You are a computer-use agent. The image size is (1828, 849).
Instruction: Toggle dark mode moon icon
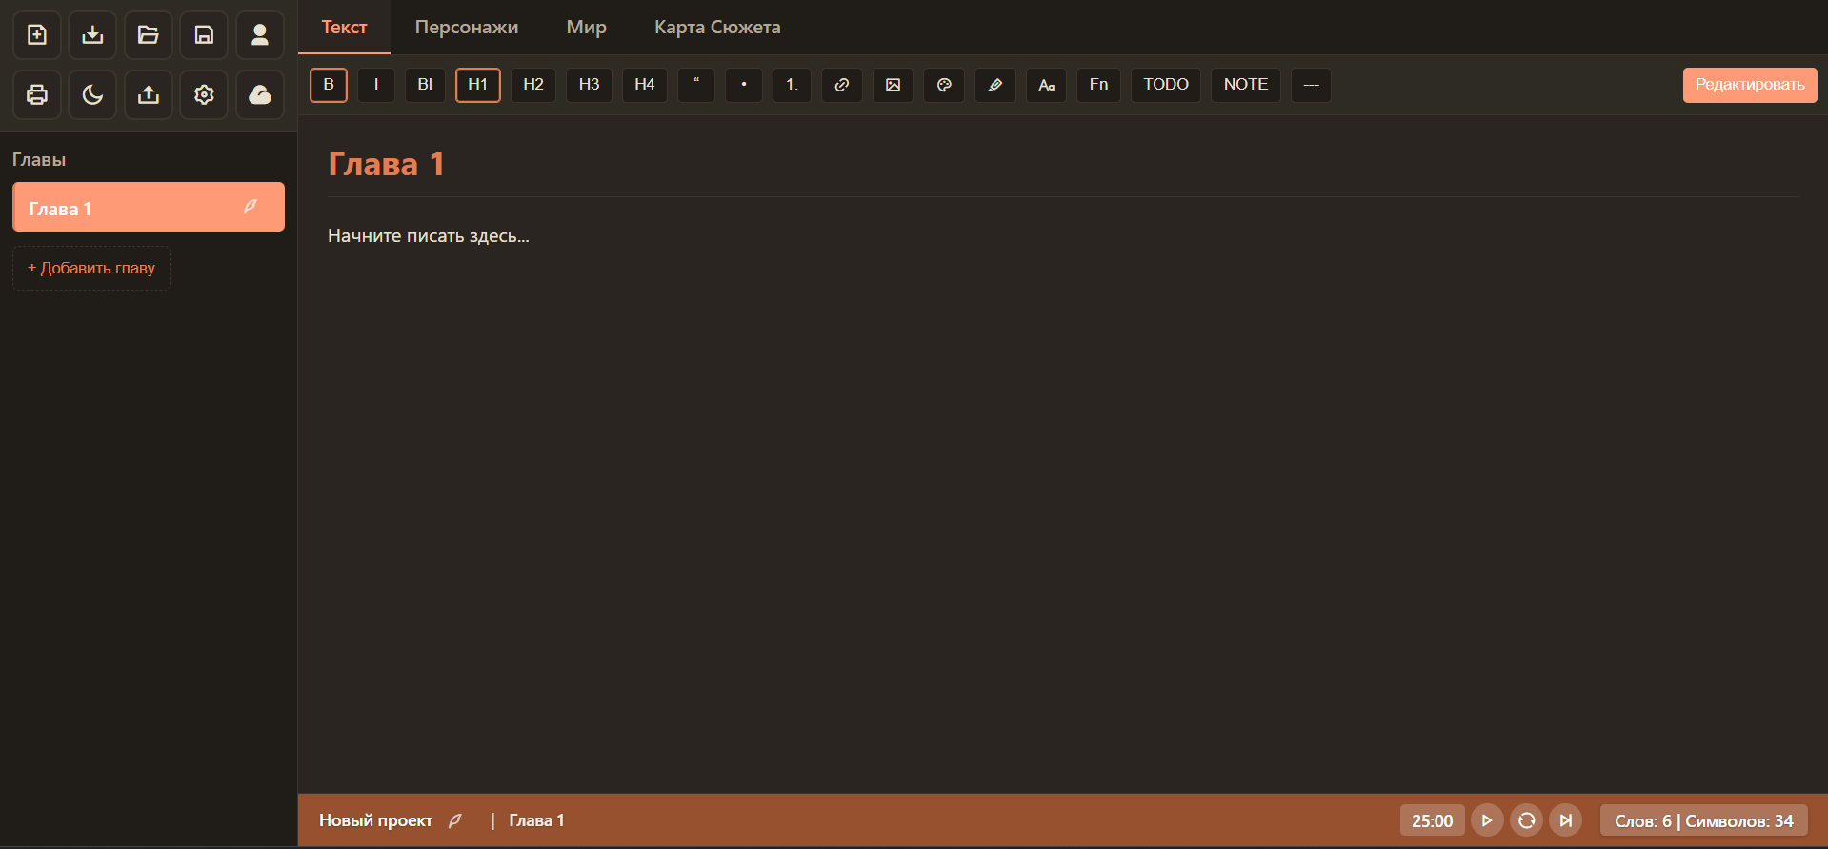[92, 94]
